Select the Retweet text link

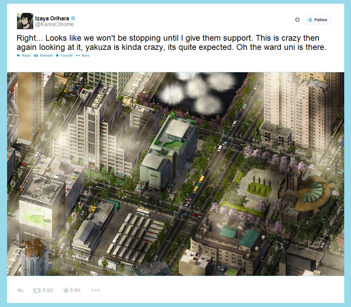(x=46, y=56)
